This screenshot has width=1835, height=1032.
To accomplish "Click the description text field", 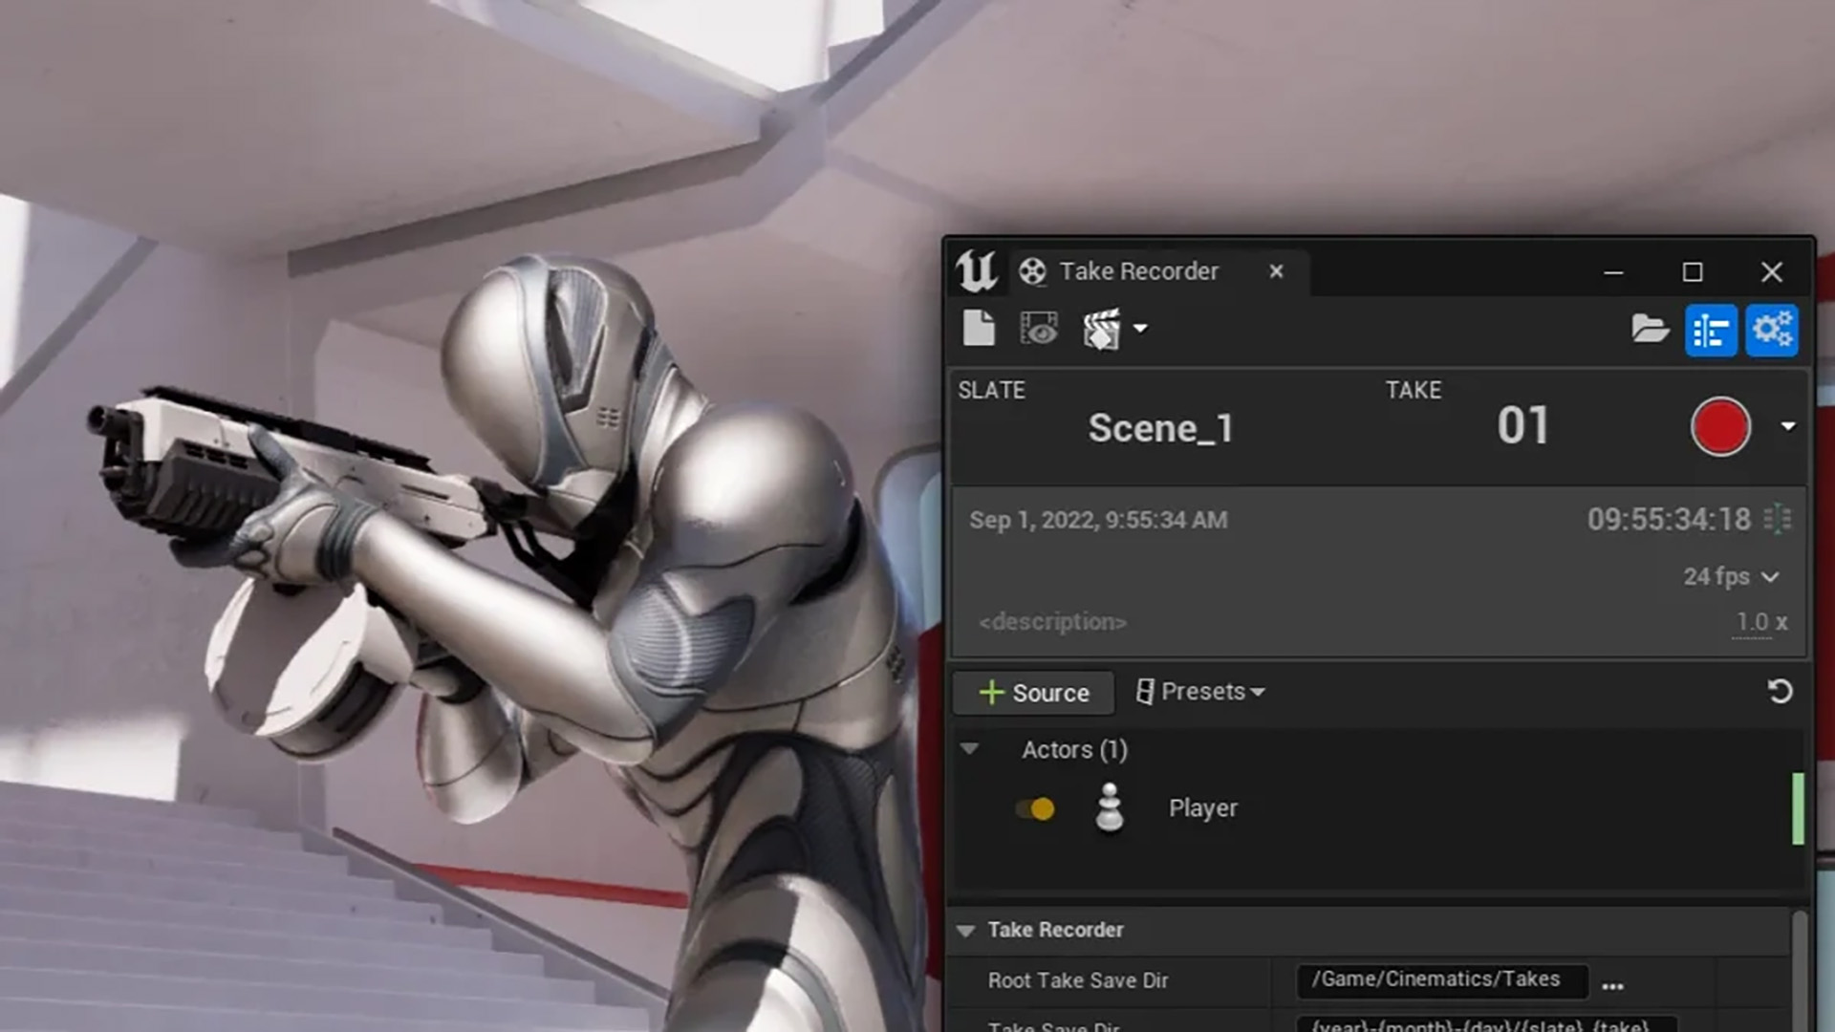I will tap(1052, 623).
